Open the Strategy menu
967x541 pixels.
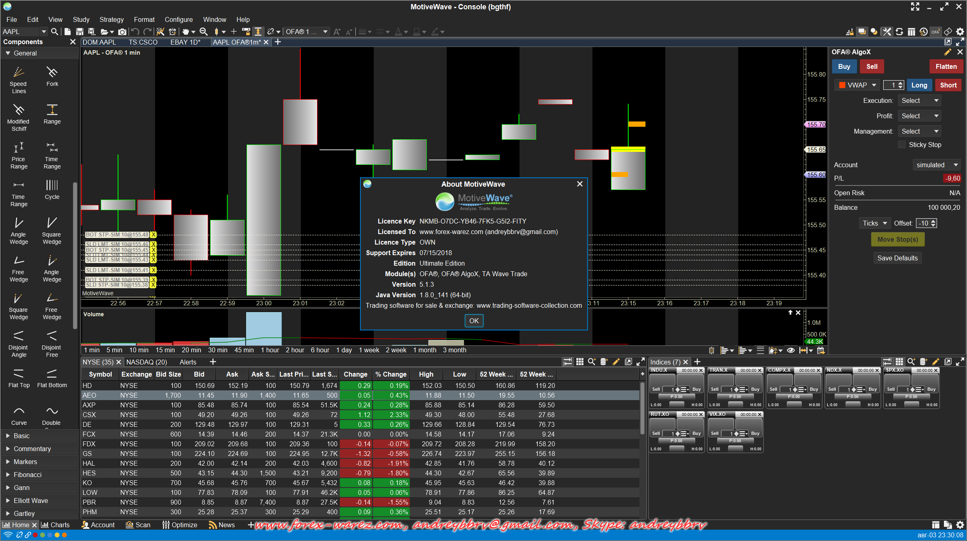(111, 19)
